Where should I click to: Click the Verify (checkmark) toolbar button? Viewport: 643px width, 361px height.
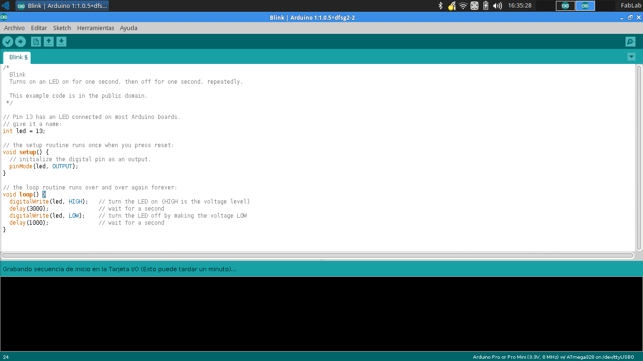tap(8, 42)
